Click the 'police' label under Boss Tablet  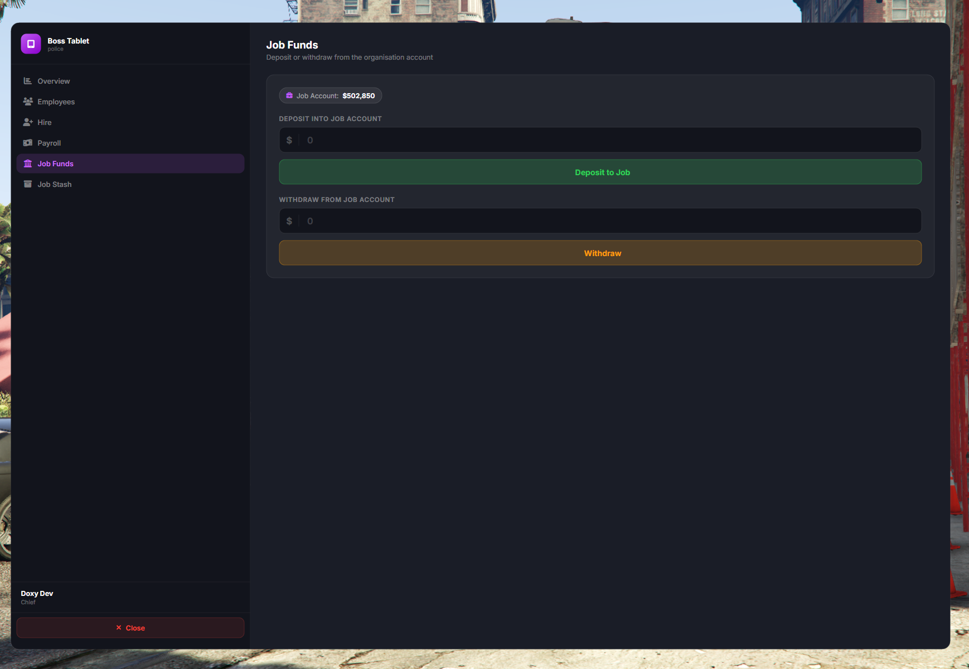click(55, 49)
